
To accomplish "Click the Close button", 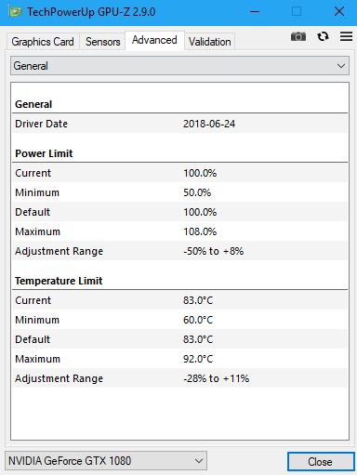I will coord(321,462).
